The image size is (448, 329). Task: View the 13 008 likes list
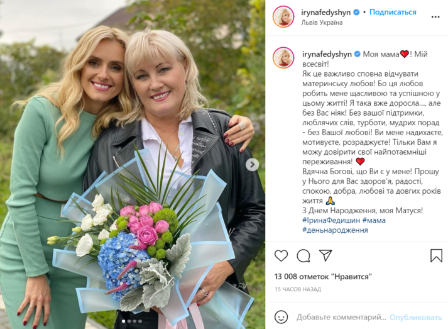point(323,277)
